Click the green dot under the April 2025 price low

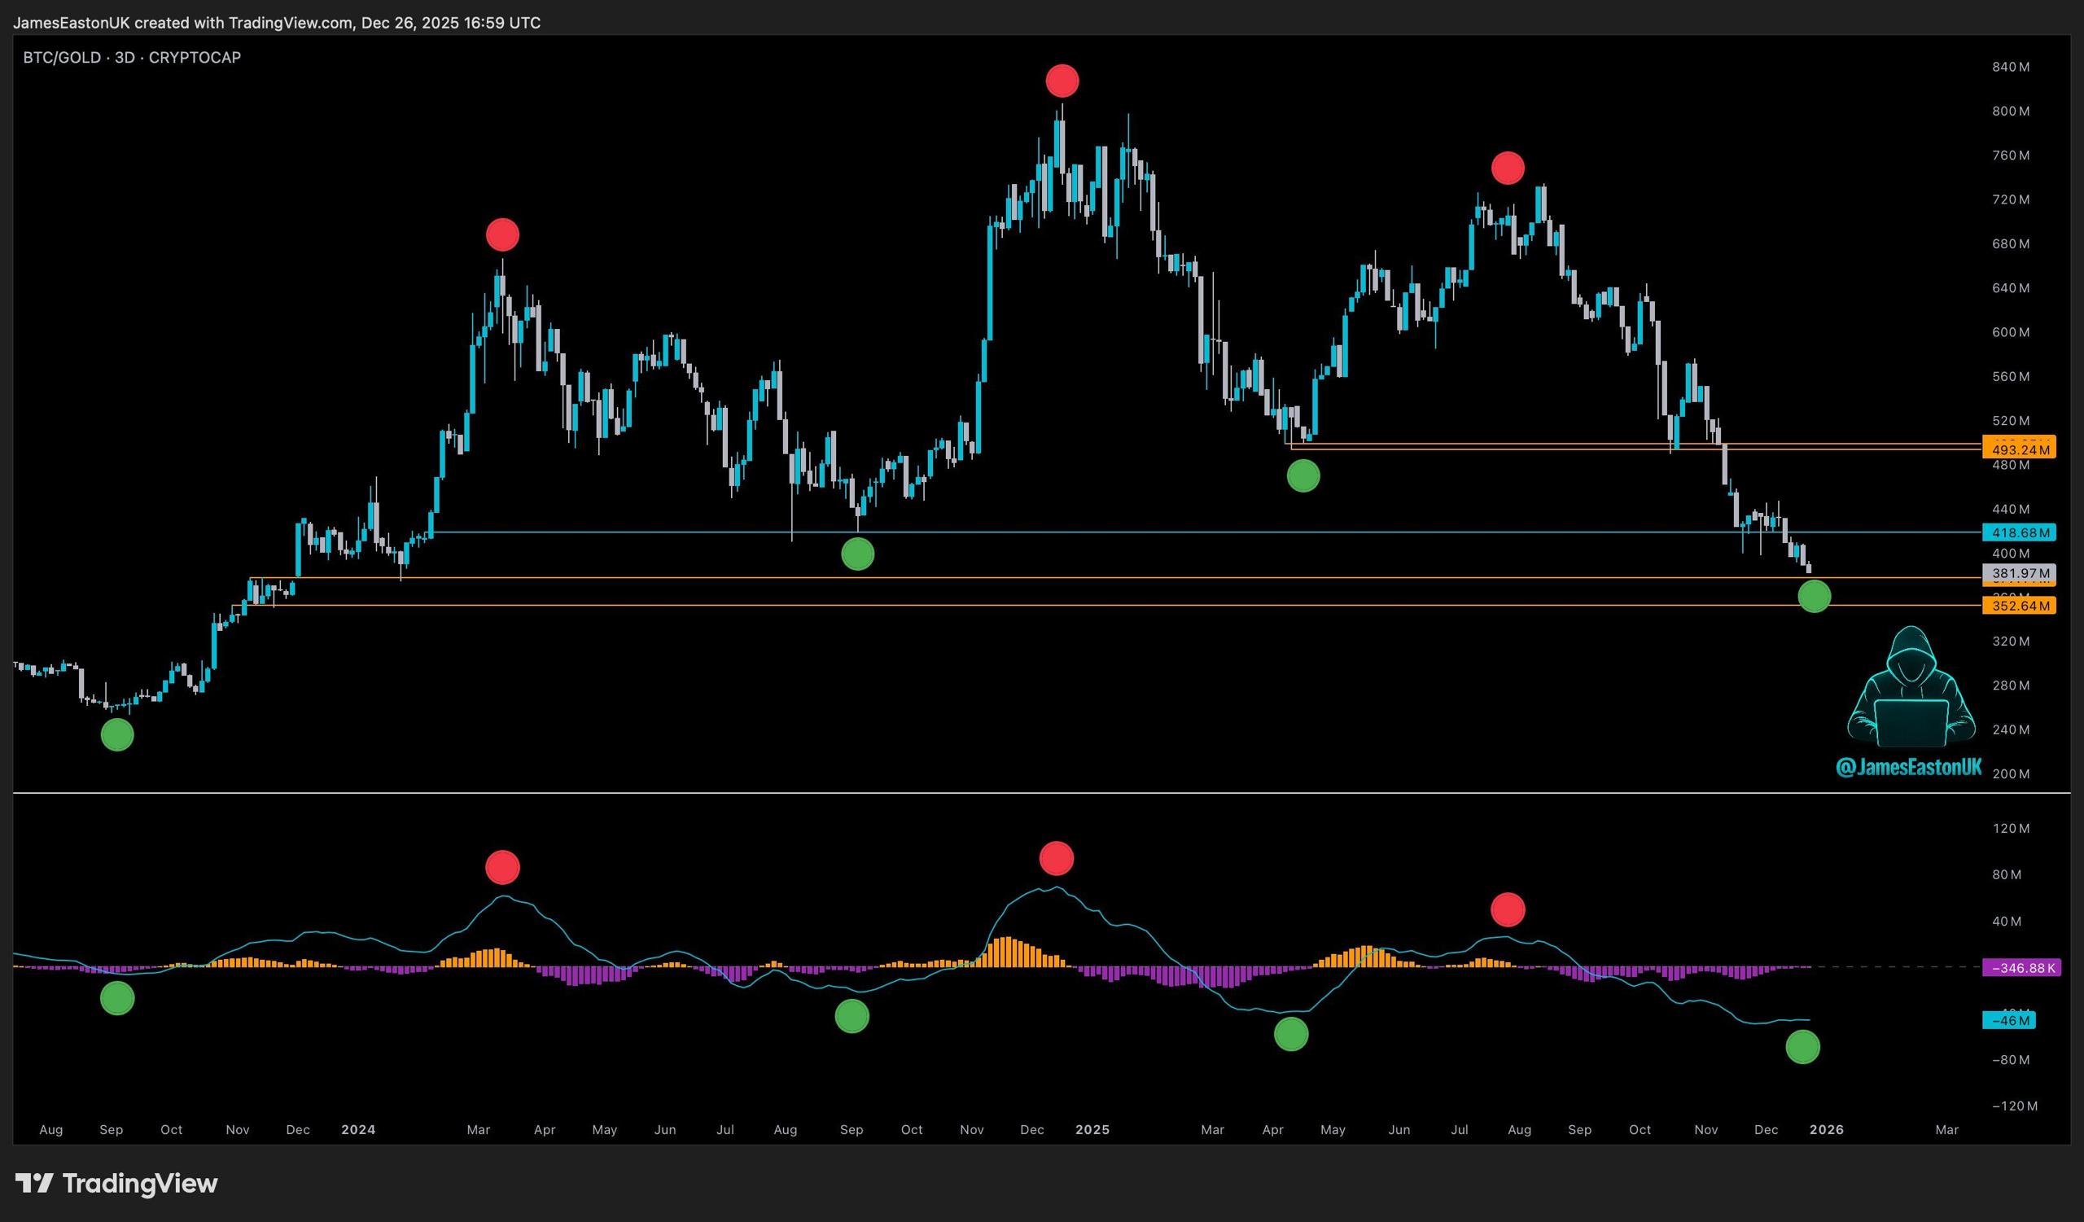click(x=1303, y=475)
